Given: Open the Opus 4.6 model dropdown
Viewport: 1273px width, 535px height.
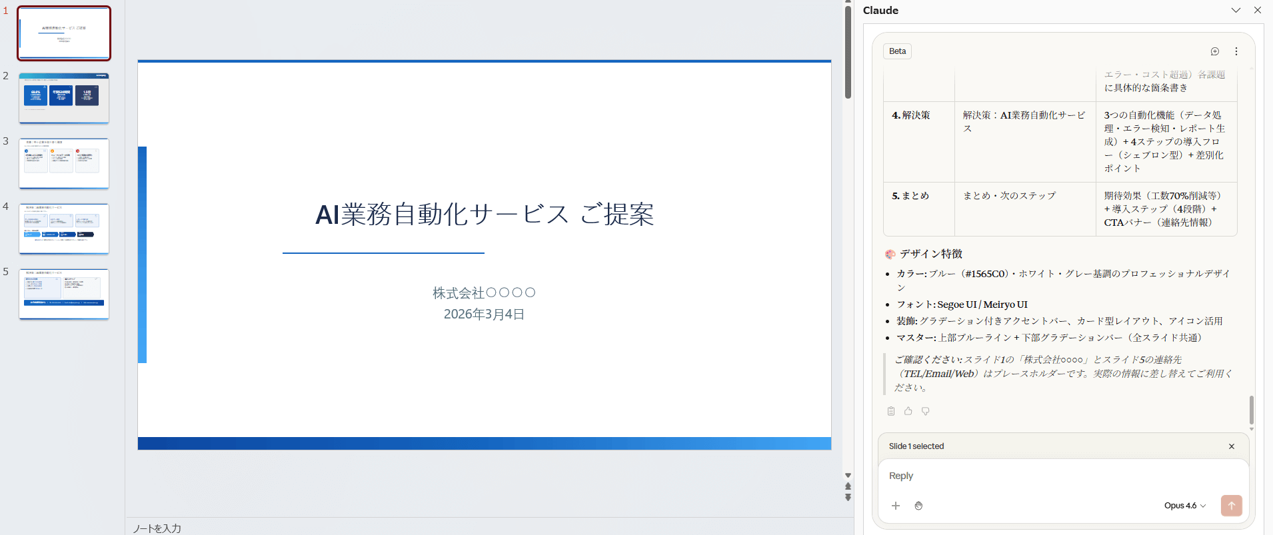Looking at the screenshot, I should tap(1184, 506).
